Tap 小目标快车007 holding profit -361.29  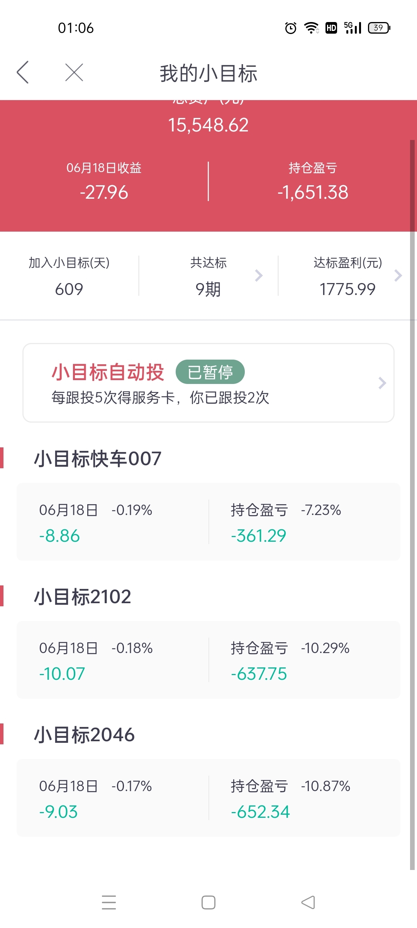coord(258,536)
